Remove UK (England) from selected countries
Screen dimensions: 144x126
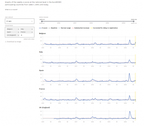pyautogui.click(x=18, y=35)
